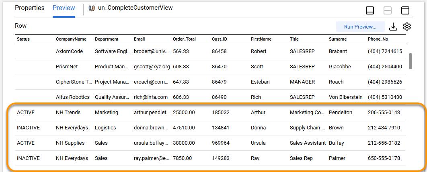Click phone number 650-555-0178
The height and width of the screenshot is (172, 427).
tap(384, 158)
